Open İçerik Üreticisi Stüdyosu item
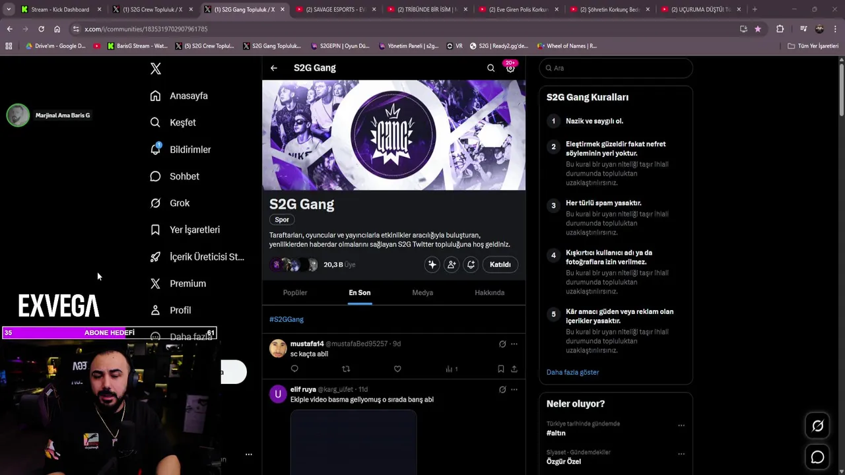 tap(197, 257)
